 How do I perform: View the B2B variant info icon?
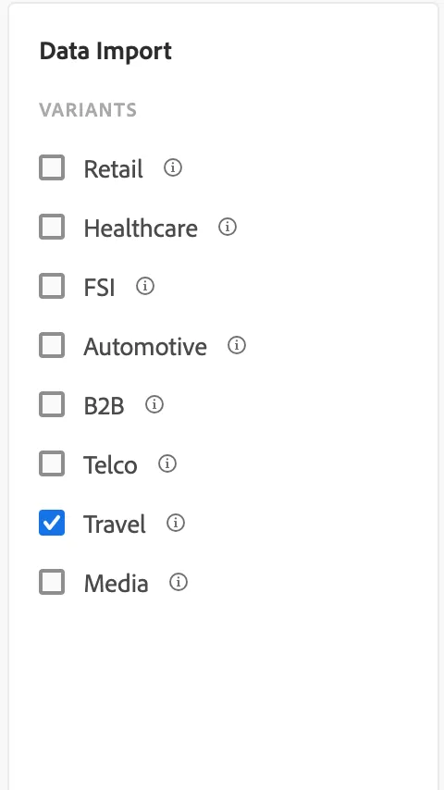[154, 404]
